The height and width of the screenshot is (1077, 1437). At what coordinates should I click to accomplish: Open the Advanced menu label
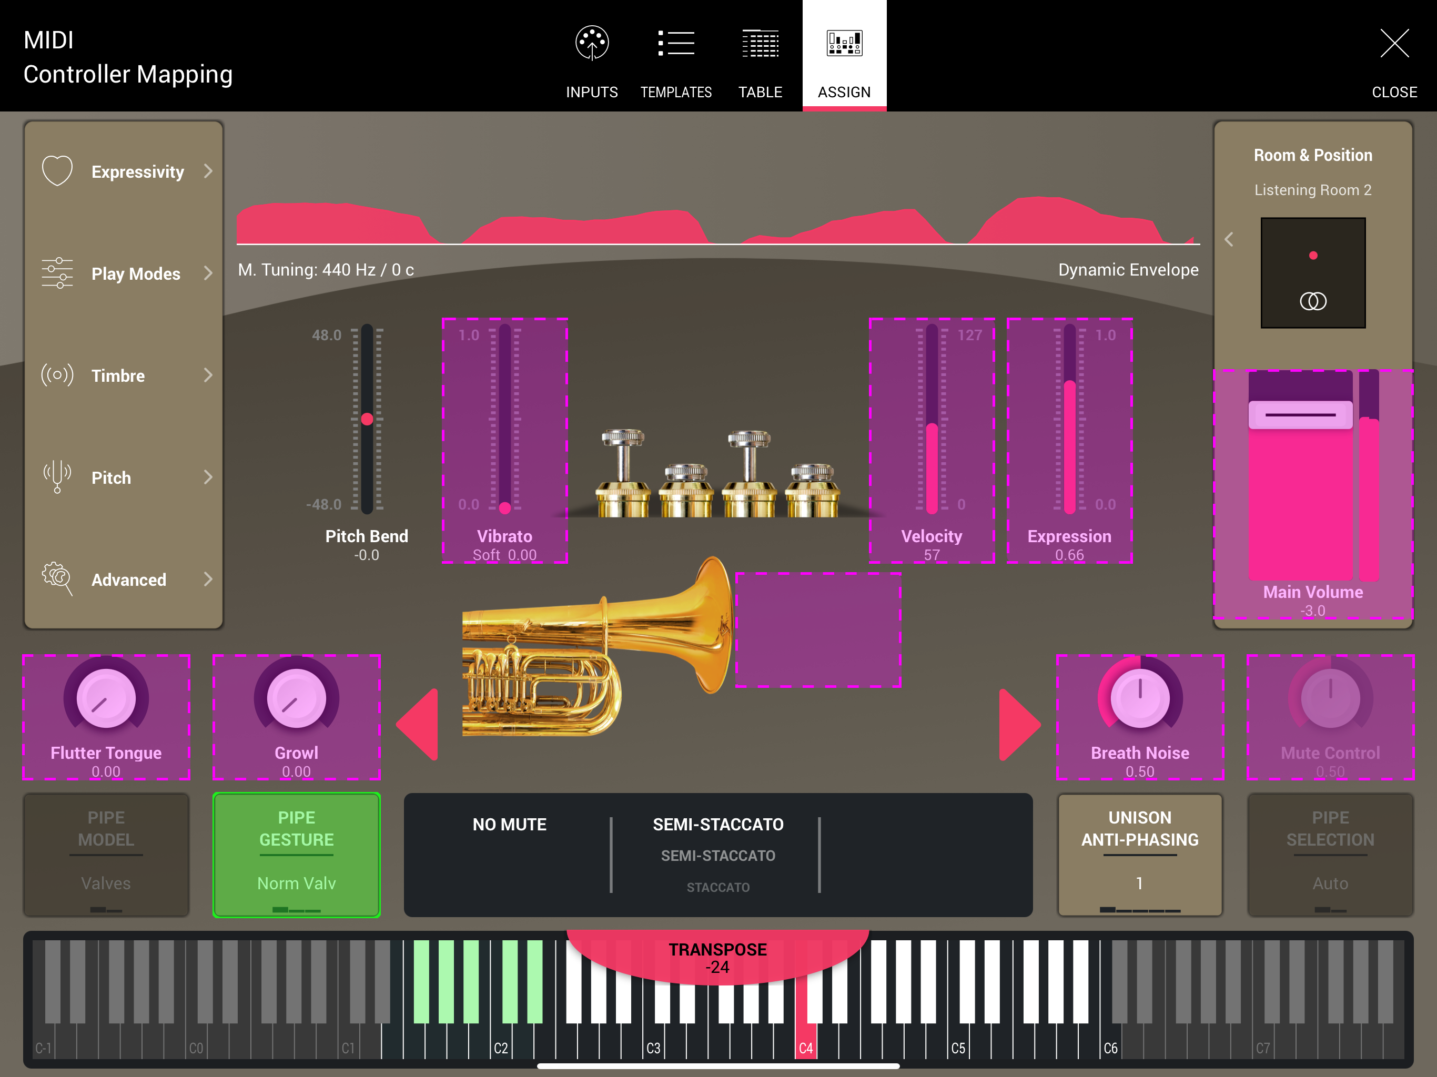point(129,580)
